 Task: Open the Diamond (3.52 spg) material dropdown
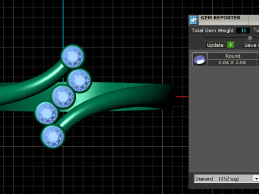pyautogui.click(x=227, y=179)
